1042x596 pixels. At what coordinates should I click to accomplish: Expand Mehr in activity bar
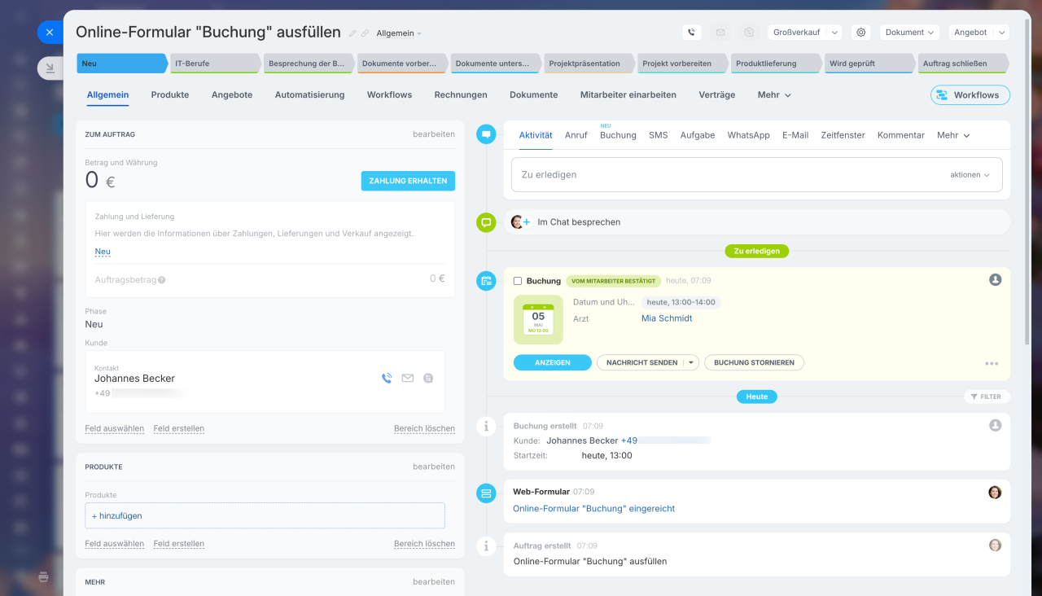953,135
